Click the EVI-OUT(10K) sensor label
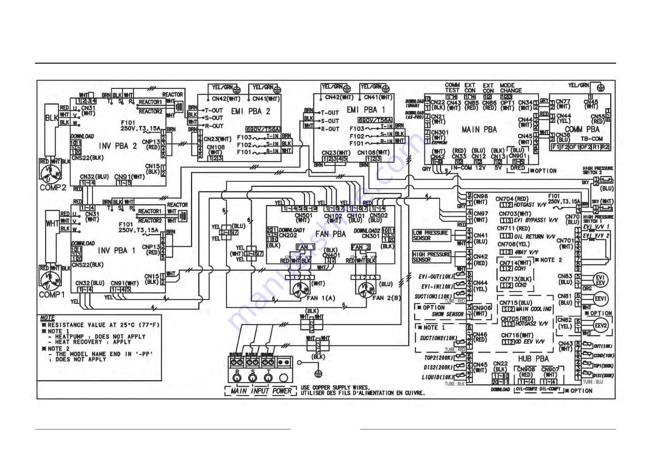The image size is (651, 460). pos(436,277)
